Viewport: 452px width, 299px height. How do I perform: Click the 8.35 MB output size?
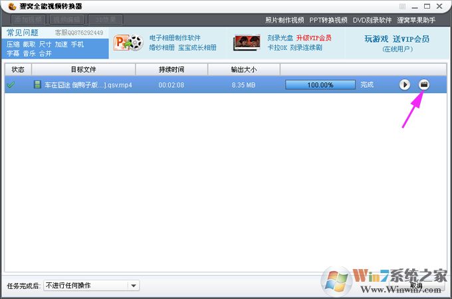click(243, 85)
